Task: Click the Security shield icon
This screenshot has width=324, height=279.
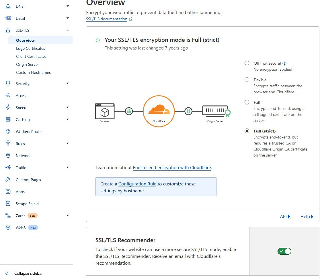Action: 8,83
